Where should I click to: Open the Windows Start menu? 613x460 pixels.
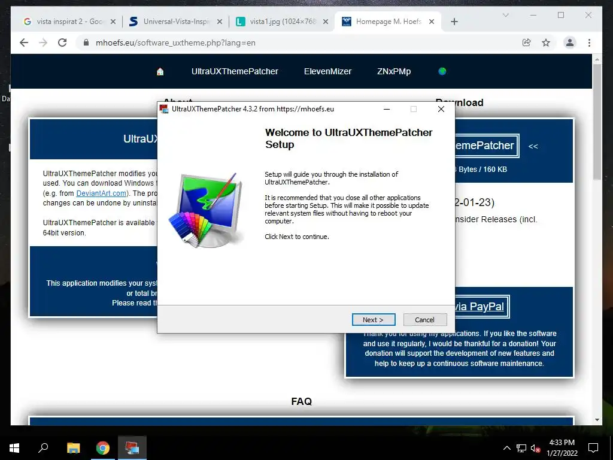(14, 448)
